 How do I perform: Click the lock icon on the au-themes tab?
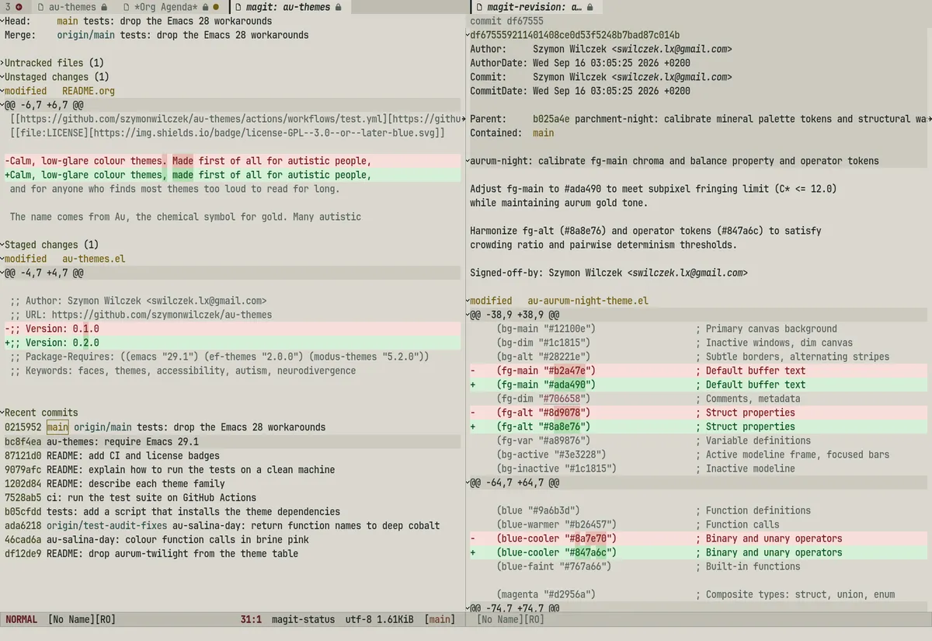coord(104,7)
